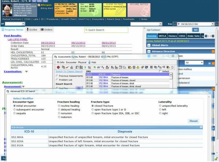Tick the Default checkbox in Assessments
The image size is (219, 162).
160,72
